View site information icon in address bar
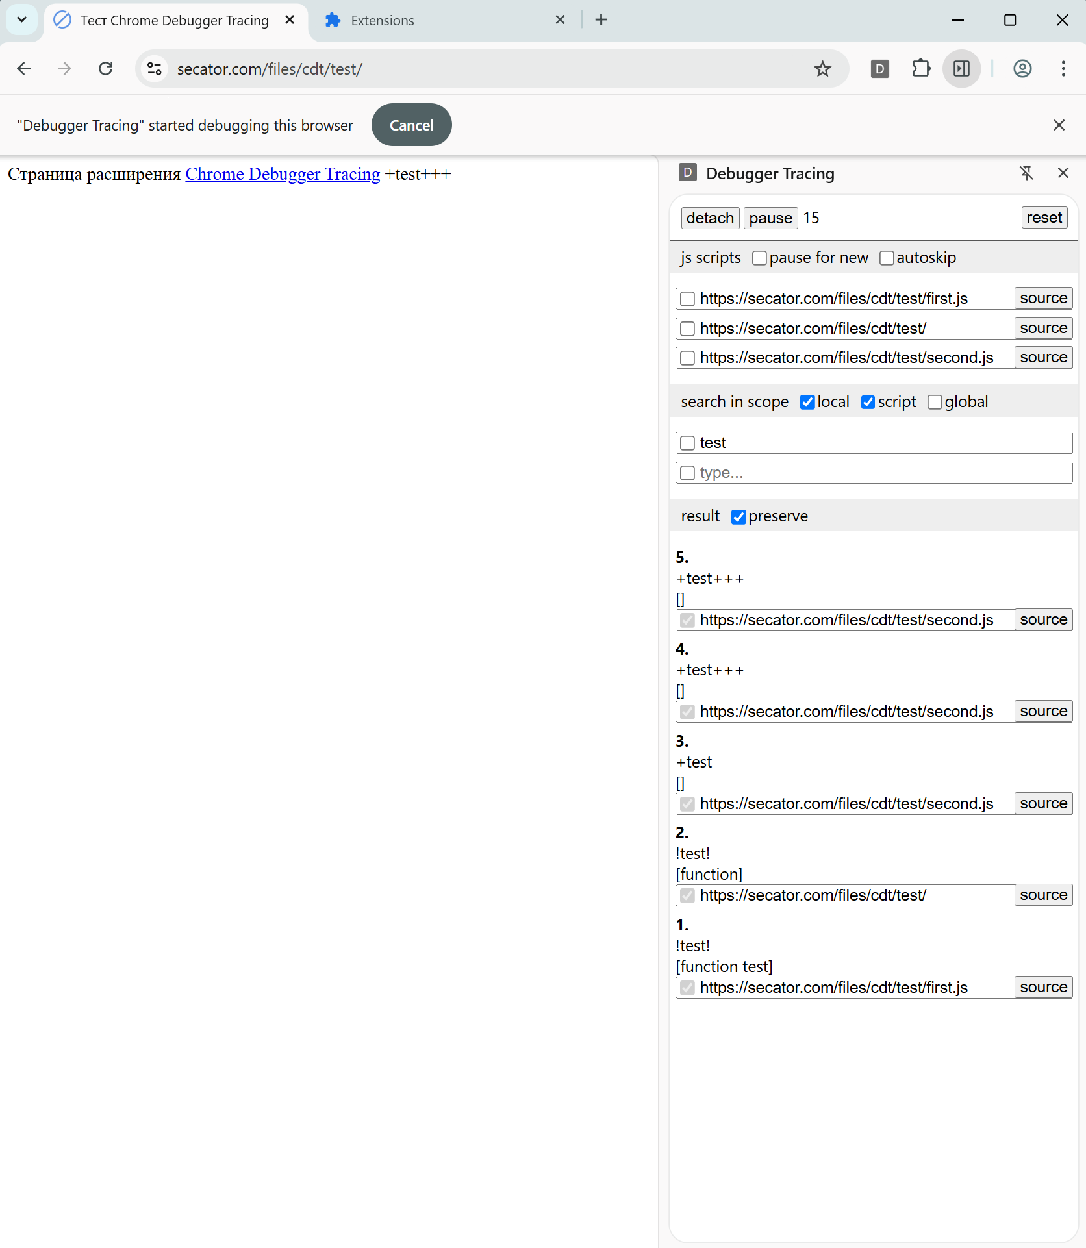 pos(155,69)
